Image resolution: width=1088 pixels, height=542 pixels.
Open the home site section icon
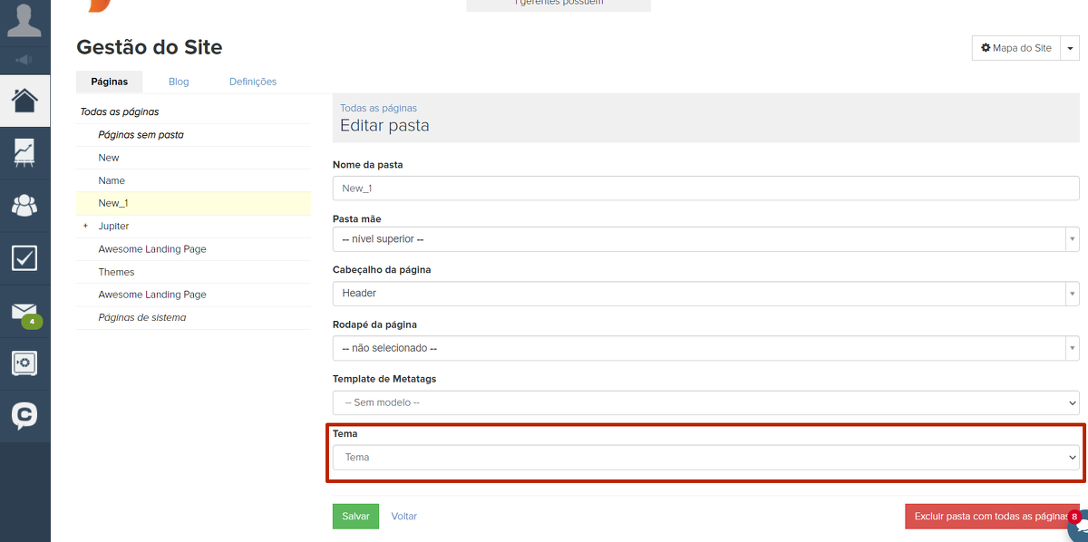(x=24, y=100)
